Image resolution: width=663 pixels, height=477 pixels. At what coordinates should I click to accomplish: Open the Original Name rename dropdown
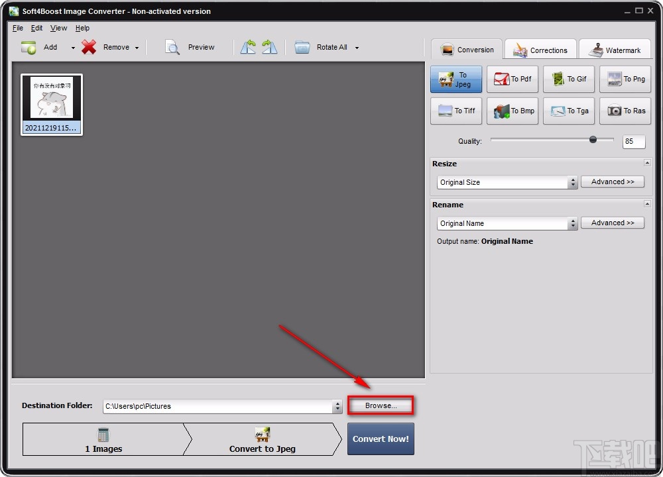pos(507,223)
